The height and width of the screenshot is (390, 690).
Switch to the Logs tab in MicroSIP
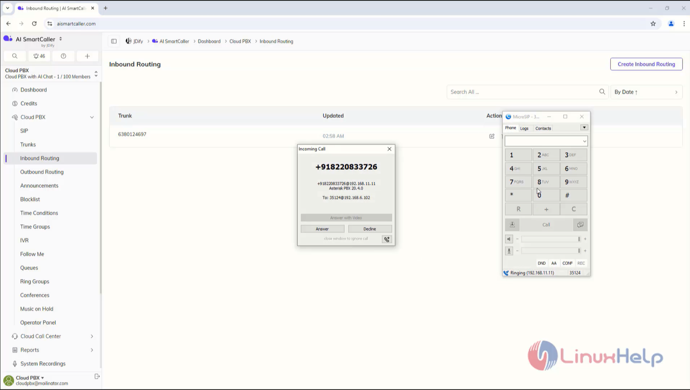pyautogui.click(x=524, y=128)
